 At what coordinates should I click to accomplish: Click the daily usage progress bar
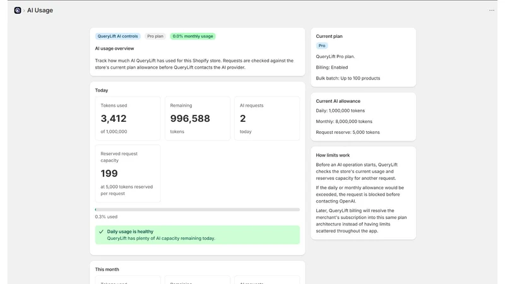pos(198,210)
